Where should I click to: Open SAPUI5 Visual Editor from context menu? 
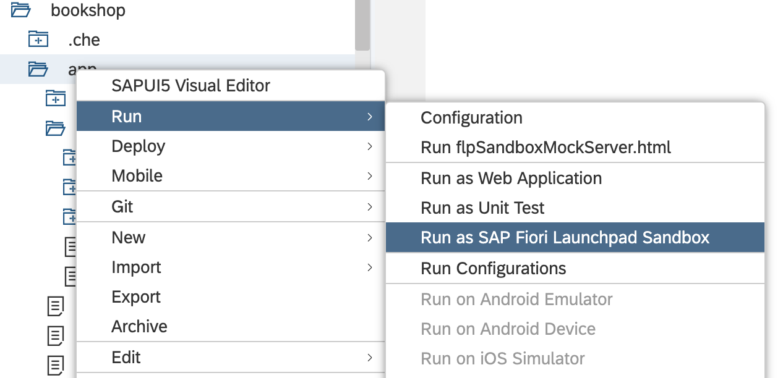tap(230, 85)
